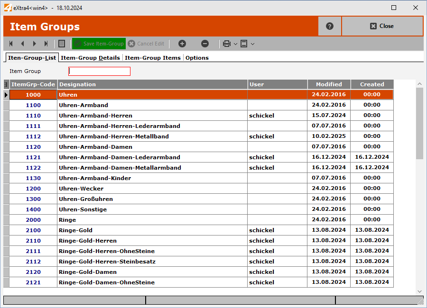Open help with question mark button
Viewport: 427px width, 308px height.
(x=330, y=26)
